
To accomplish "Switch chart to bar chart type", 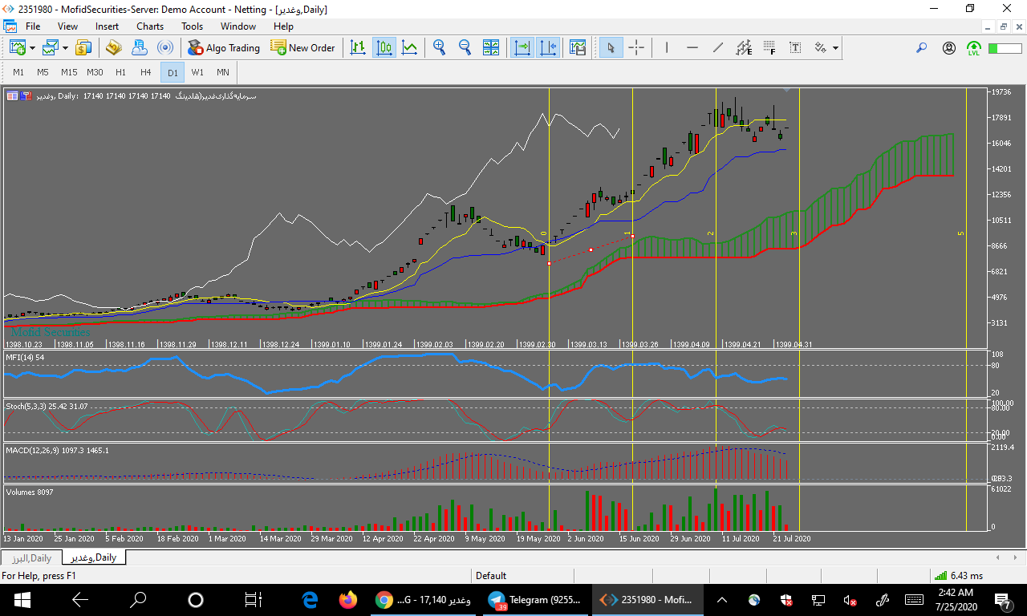I will 358,48.
